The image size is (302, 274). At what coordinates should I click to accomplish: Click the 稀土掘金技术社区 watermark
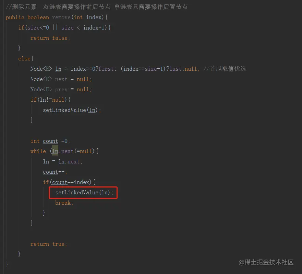point(266,262)
